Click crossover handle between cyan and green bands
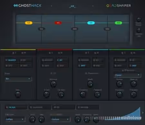This screenshot has width=145, height=125. click(107, 29)
